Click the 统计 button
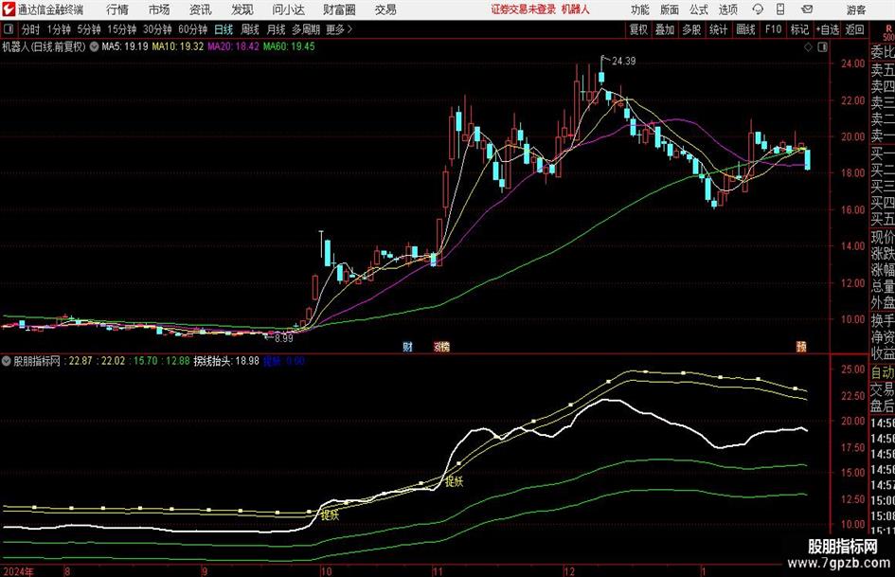The height and width of the screenshot is (577, 895). point(718,29)
